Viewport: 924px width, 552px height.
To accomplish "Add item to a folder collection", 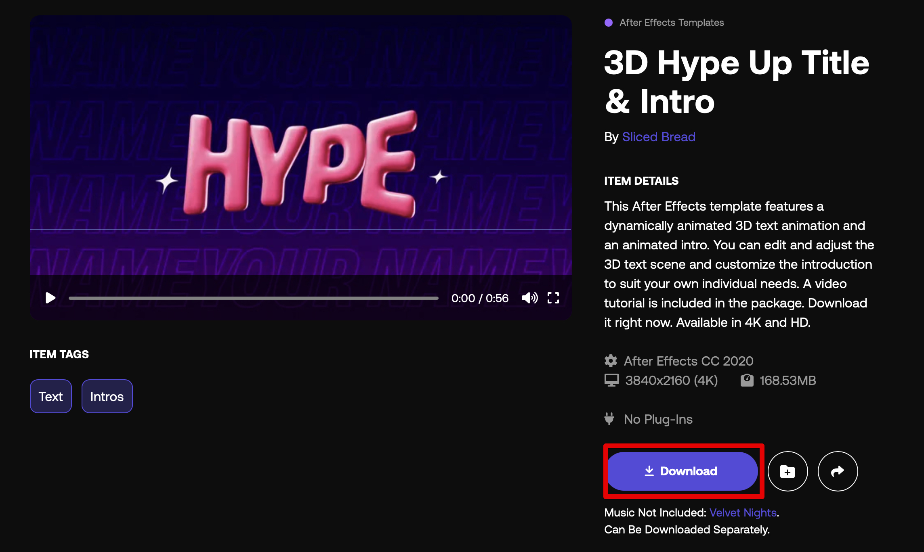I will pos(787,471).
